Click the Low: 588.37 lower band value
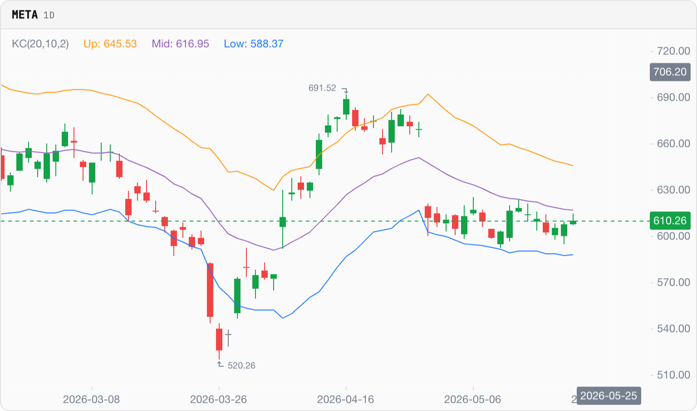 tap(254, 44)
